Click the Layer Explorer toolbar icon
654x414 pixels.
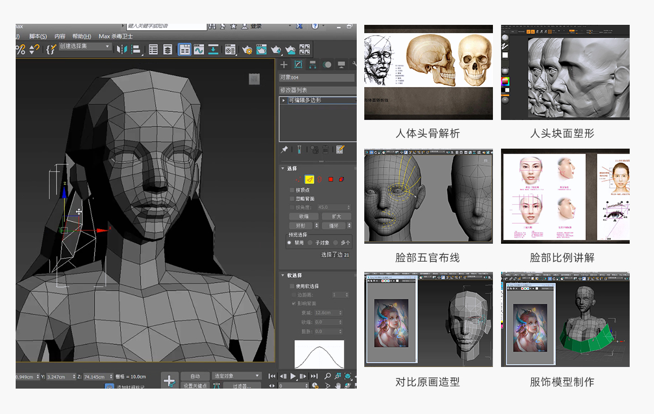(168, 50)
